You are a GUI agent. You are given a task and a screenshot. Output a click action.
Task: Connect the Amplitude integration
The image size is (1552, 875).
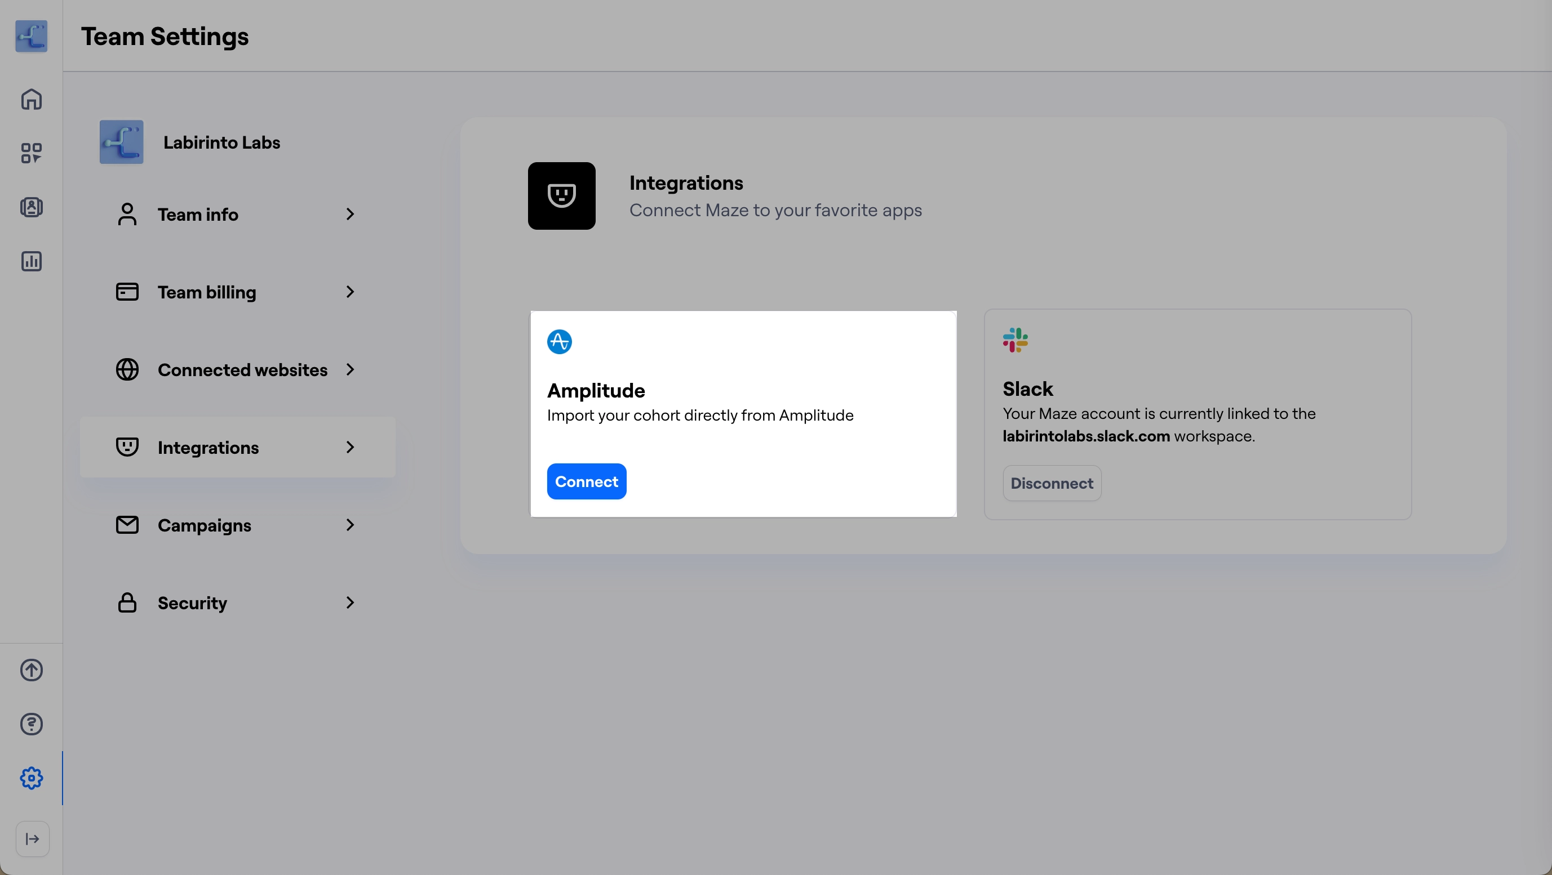click(x=586, y=481)
